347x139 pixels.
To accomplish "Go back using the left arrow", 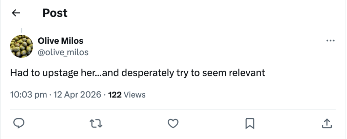I will [16, 13].
